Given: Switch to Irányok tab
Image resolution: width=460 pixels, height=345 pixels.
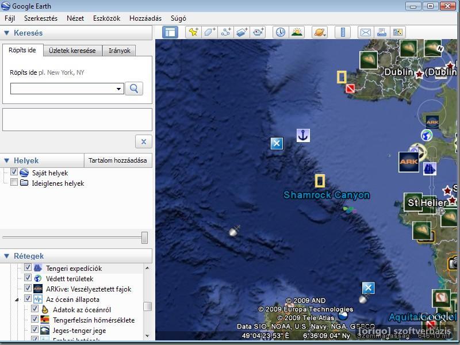Looking at the screenshot, I should point(120,51).
